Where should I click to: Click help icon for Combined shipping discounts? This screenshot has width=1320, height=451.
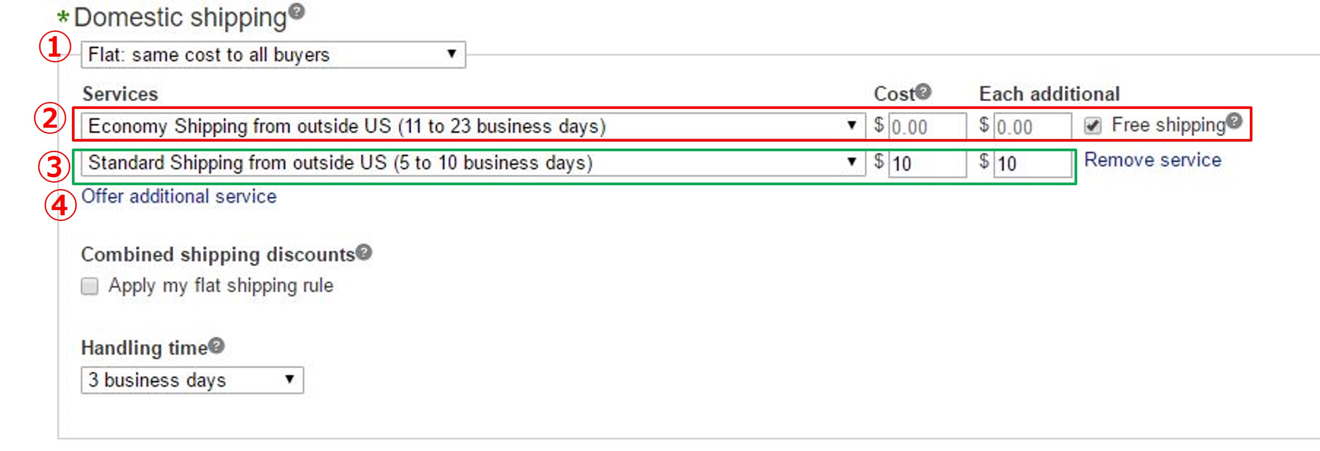(x=364, y=252)
